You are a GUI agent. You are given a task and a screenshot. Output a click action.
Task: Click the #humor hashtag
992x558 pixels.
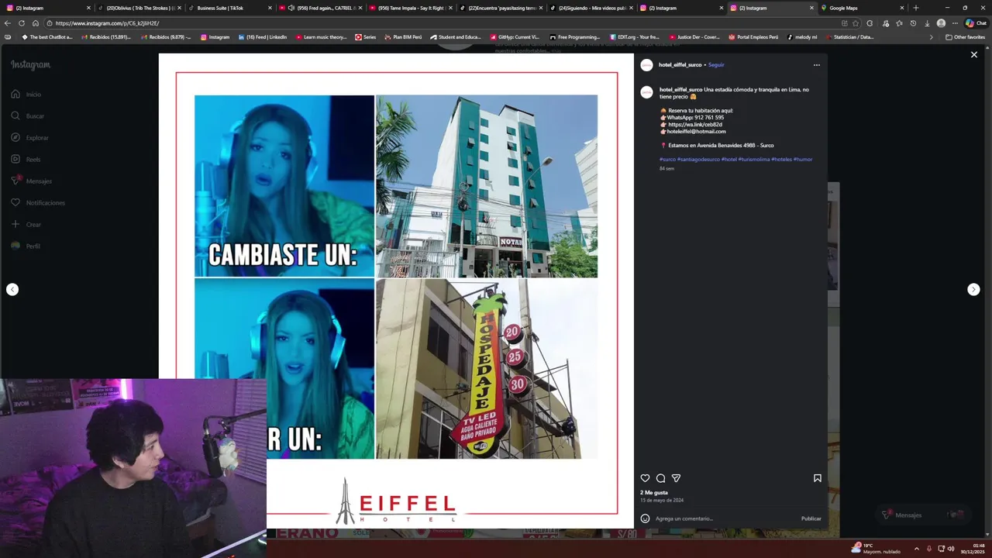(x=803, y=159)
